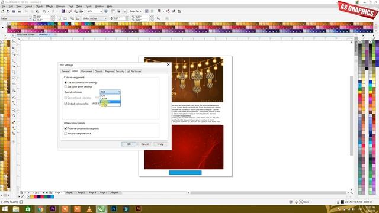Click white swatch in top palette row
This screenshot has height=213, width=379.
(73, 24)
